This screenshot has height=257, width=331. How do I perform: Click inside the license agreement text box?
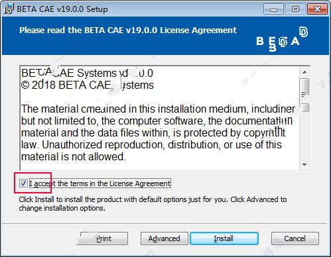pos(160,118)
